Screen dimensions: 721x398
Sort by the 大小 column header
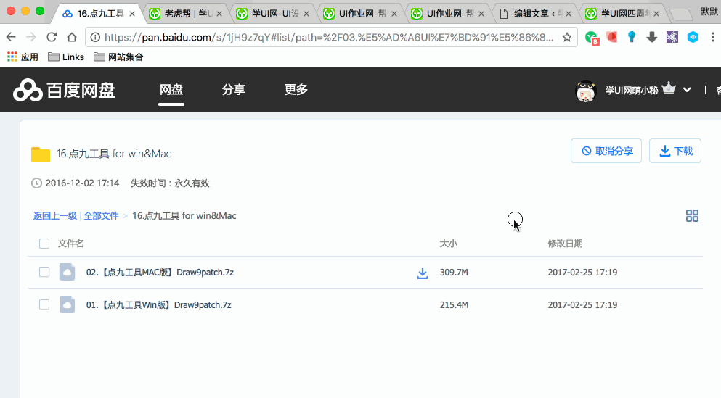448,244
